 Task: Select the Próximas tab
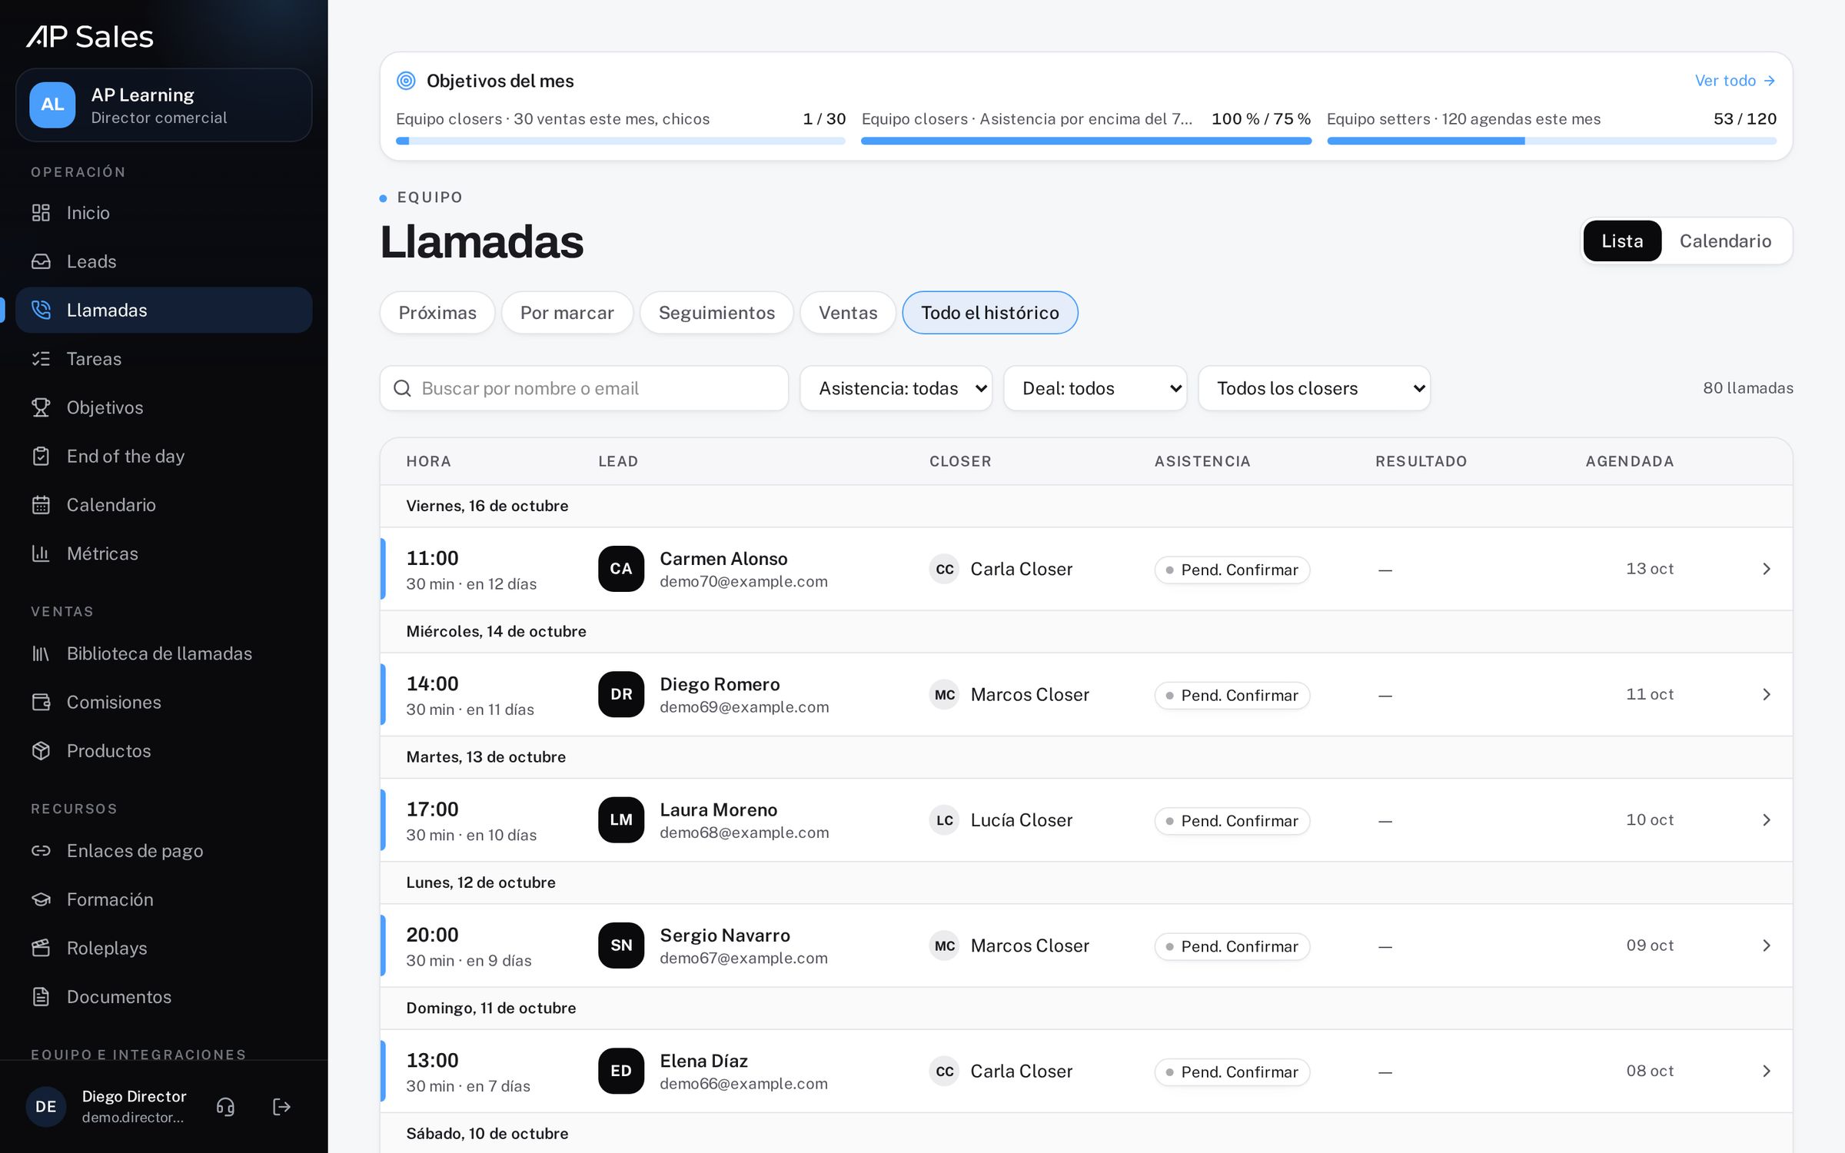(437, 313)
